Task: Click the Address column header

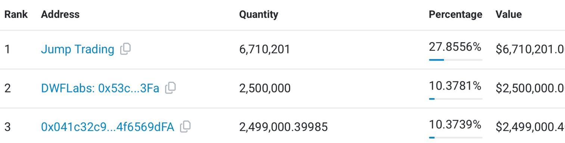Action: (x=60, y=15)
